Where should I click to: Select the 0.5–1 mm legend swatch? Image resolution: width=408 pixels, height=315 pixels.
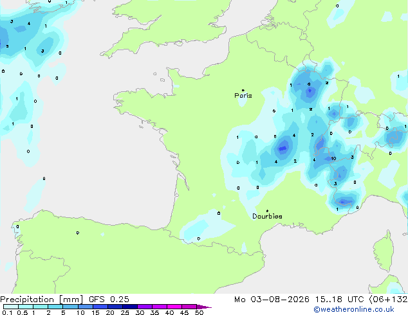[x=26, y=307]
